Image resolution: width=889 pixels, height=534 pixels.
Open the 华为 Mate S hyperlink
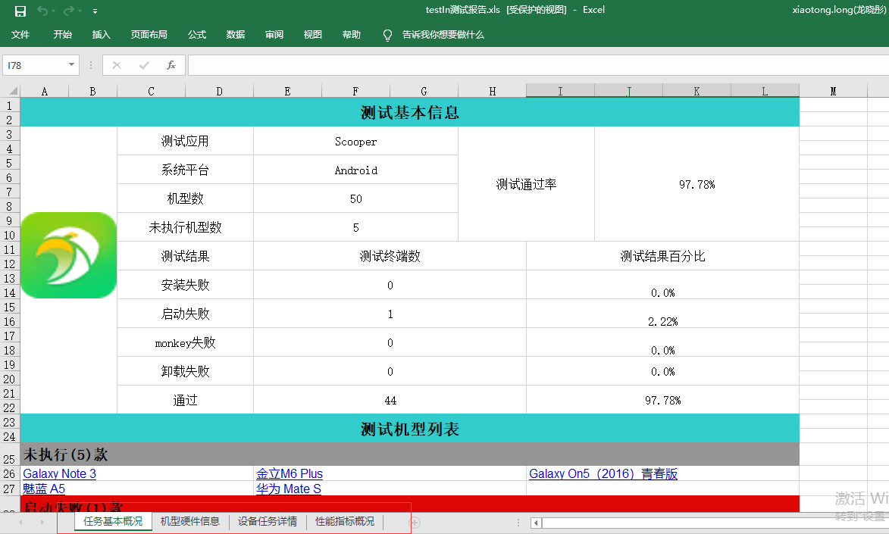[289, 488]
